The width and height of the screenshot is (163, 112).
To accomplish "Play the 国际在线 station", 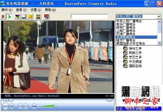I will 135,66.
